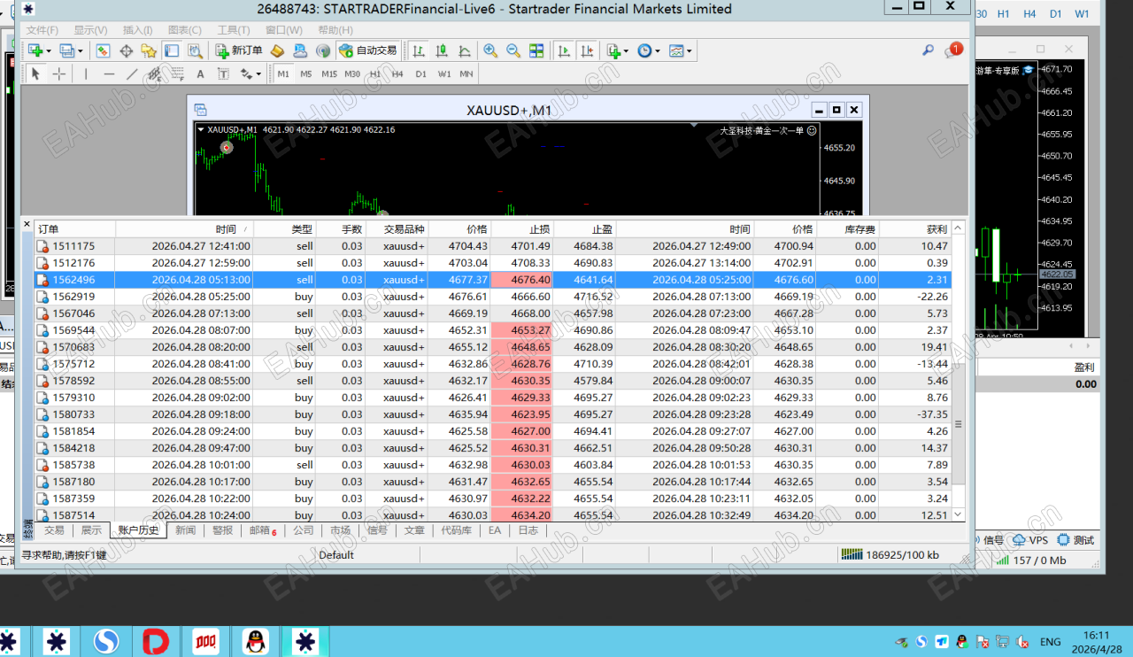Viewport: 1133px width, 657px height.
Task: Select the M15 timeframe button
Action: pos(328,73)
